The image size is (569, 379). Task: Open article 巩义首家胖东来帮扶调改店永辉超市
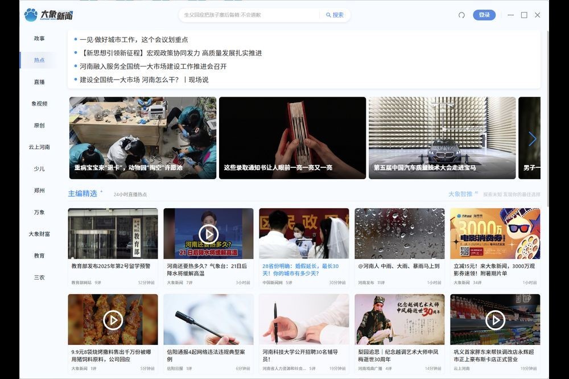coord(493,356)
